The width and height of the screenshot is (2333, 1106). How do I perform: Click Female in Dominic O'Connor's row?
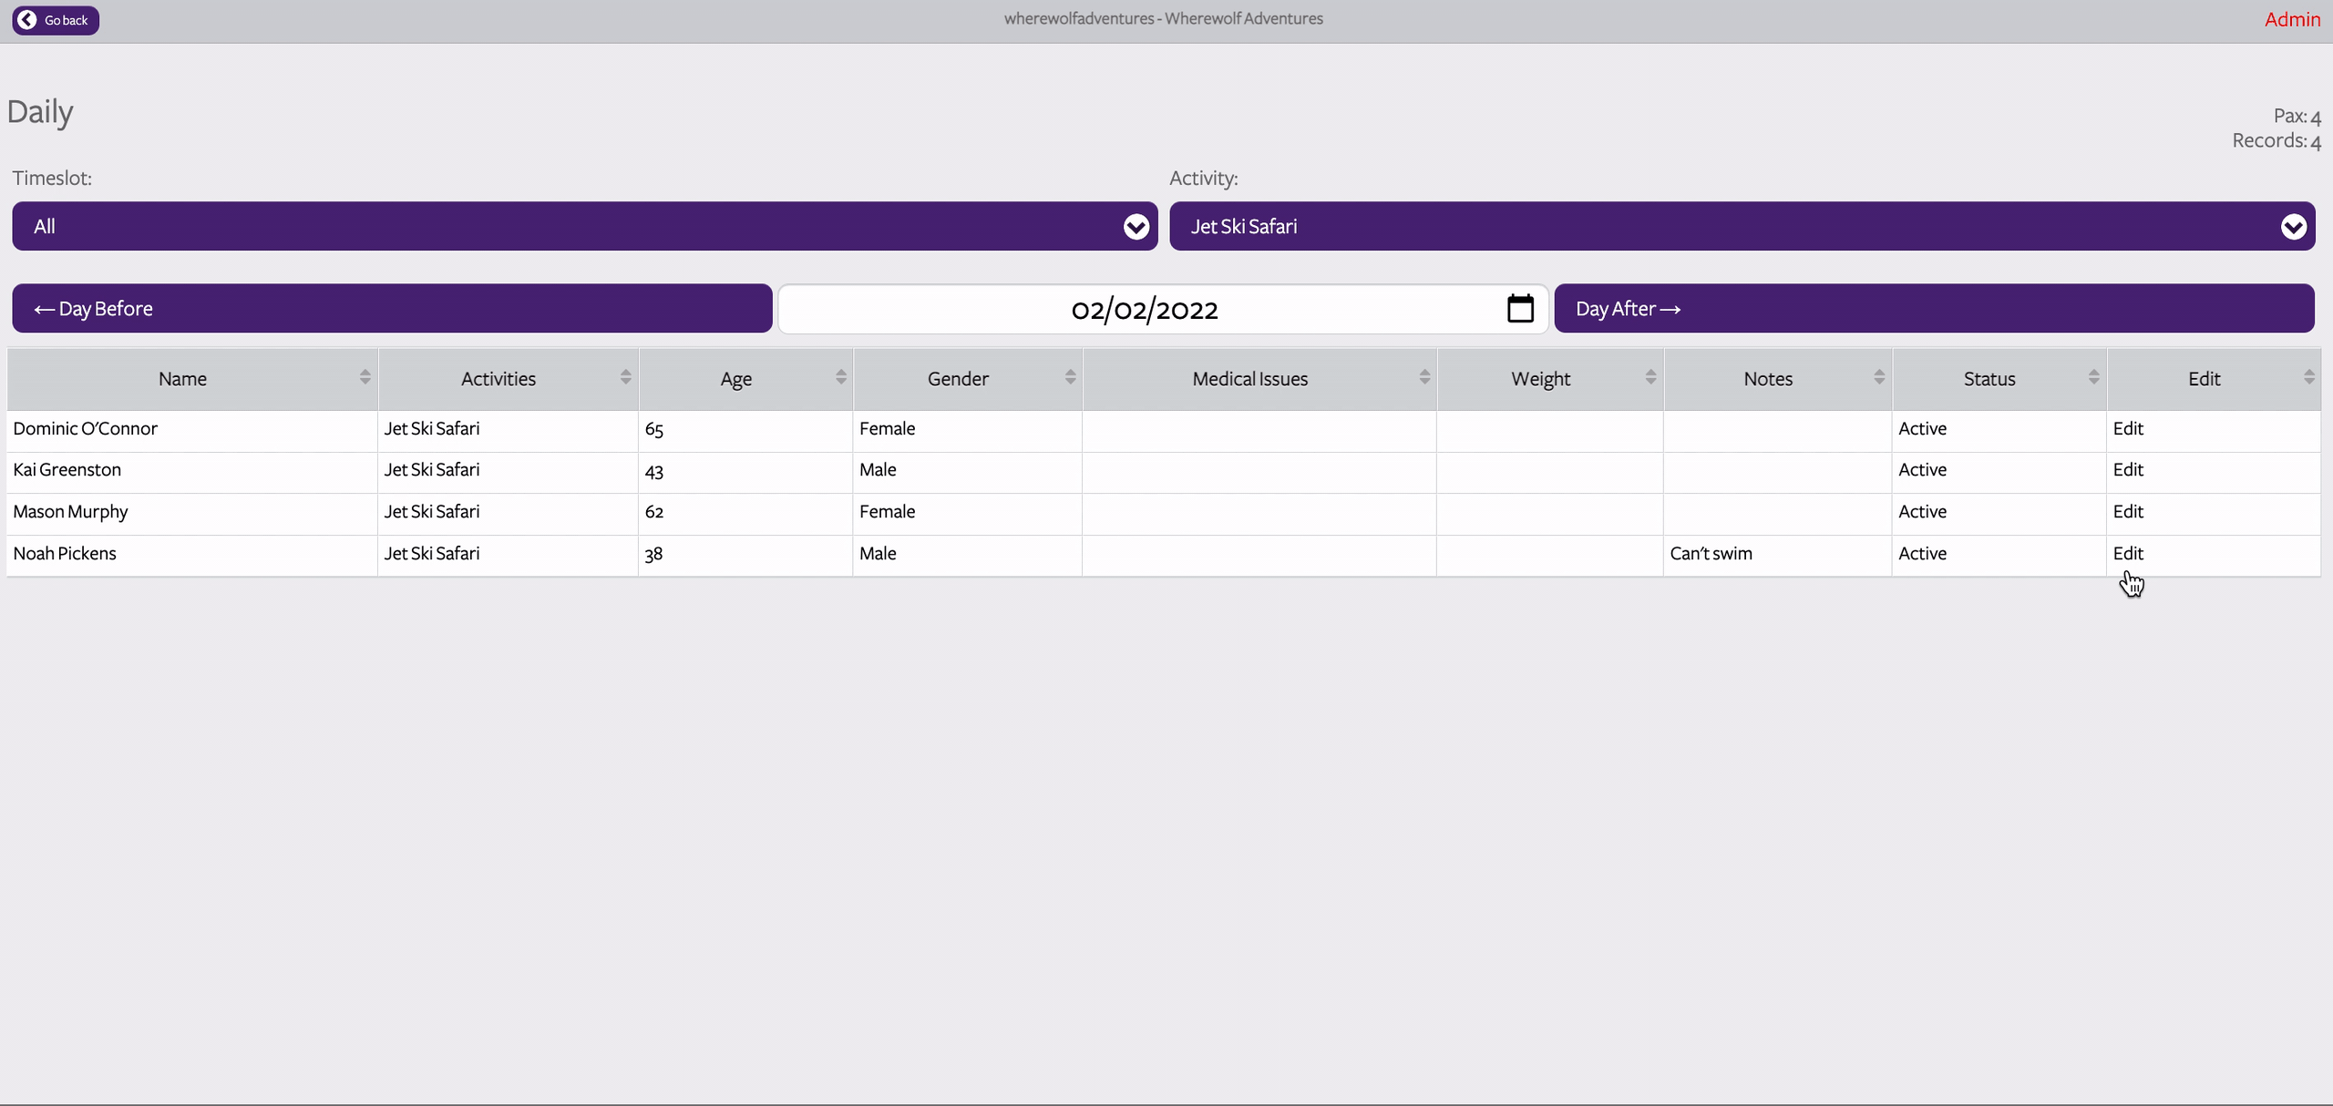(x=887, y=428)
